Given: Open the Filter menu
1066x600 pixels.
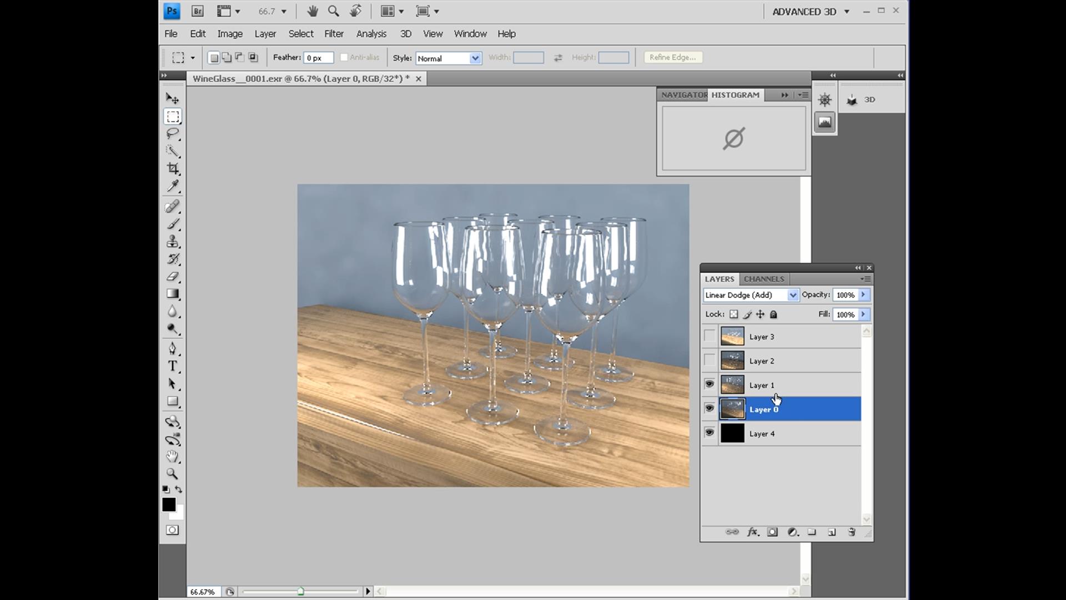Looking at the screenshot, I should 334,34.
